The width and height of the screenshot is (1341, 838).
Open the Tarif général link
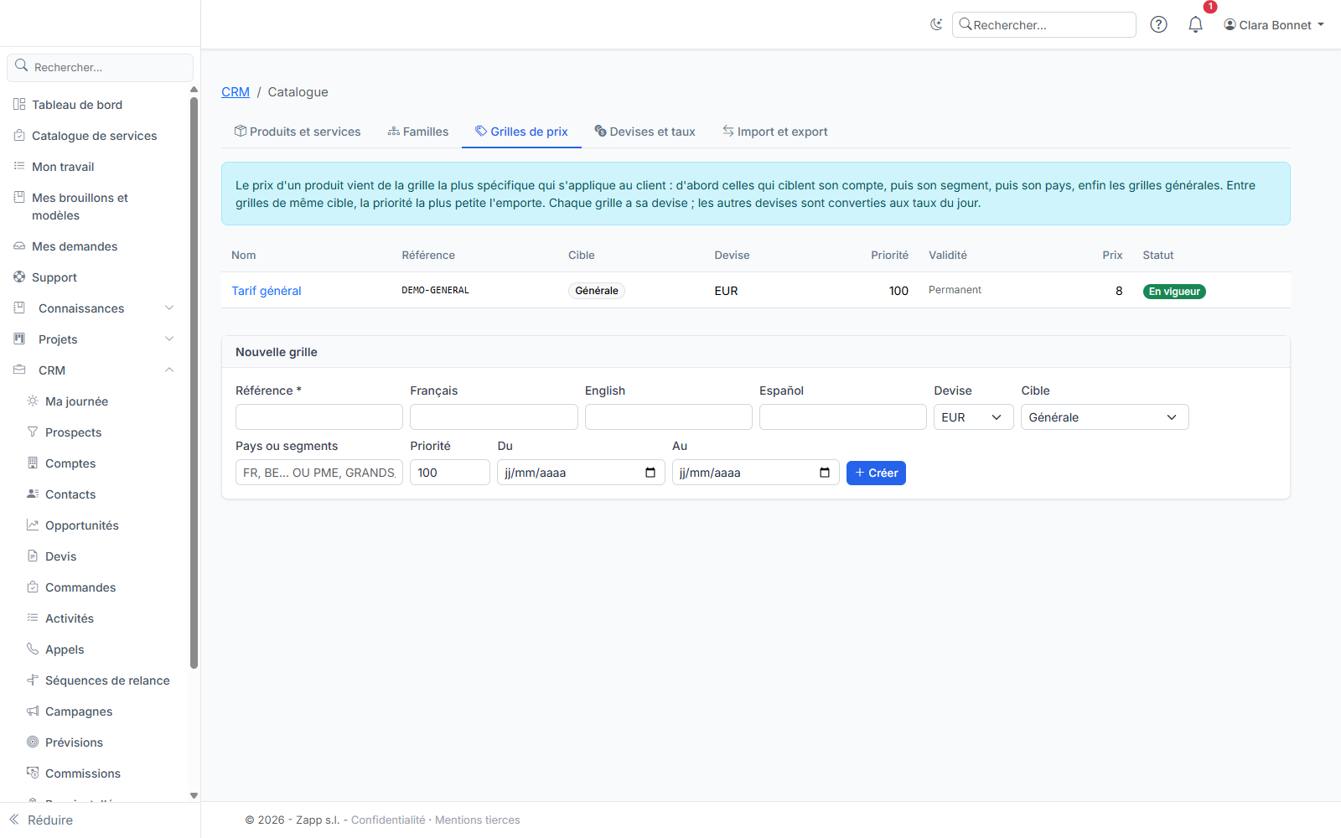tap(267, 291)
